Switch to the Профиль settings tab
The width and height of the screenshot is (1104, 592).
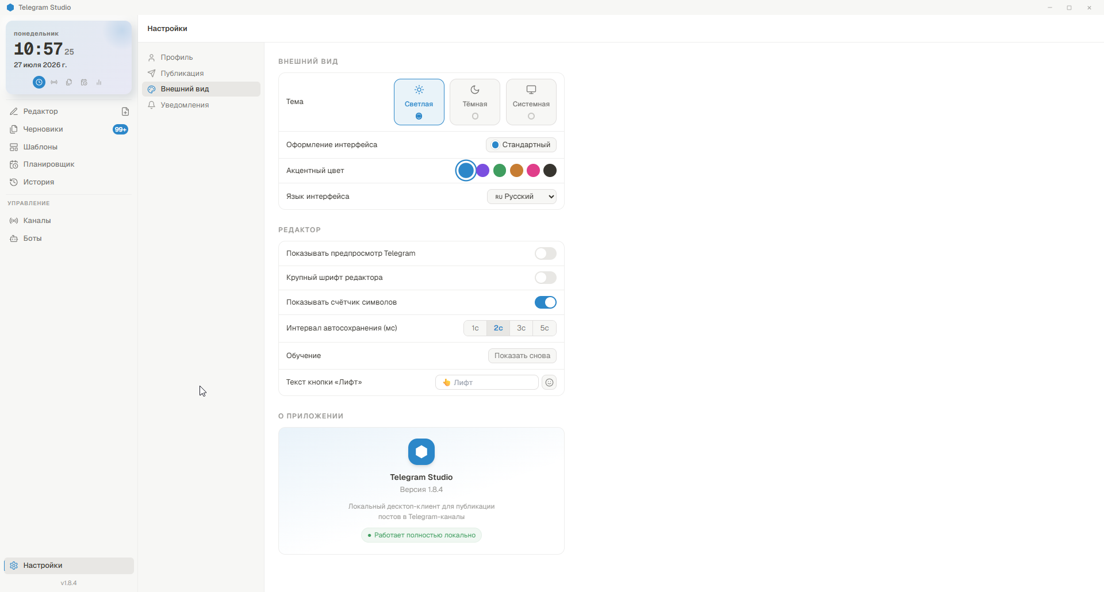click(201, 57)
